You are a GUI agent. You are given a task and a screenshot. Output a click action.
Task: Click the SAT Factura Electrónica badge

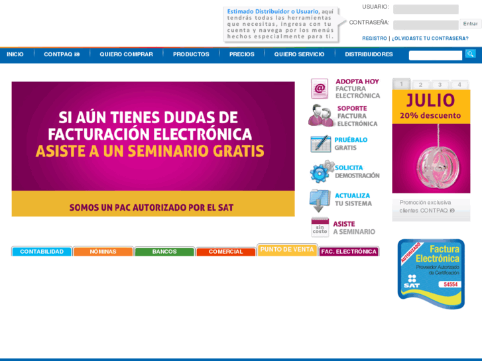tap(431, 274)
